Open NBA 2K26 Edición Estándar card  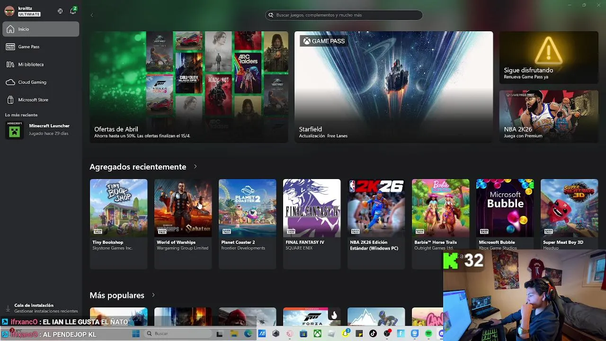376,224
